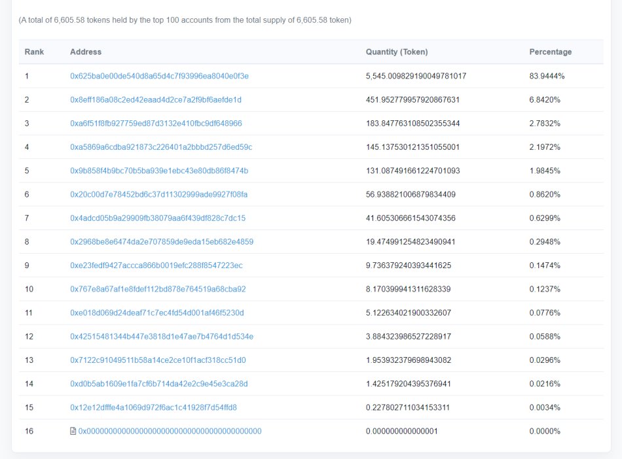This screenshot has height=459, width=622.
Task: Select address starting 0x4adcd05b9a29909fb38079
Action: [157, 218]
